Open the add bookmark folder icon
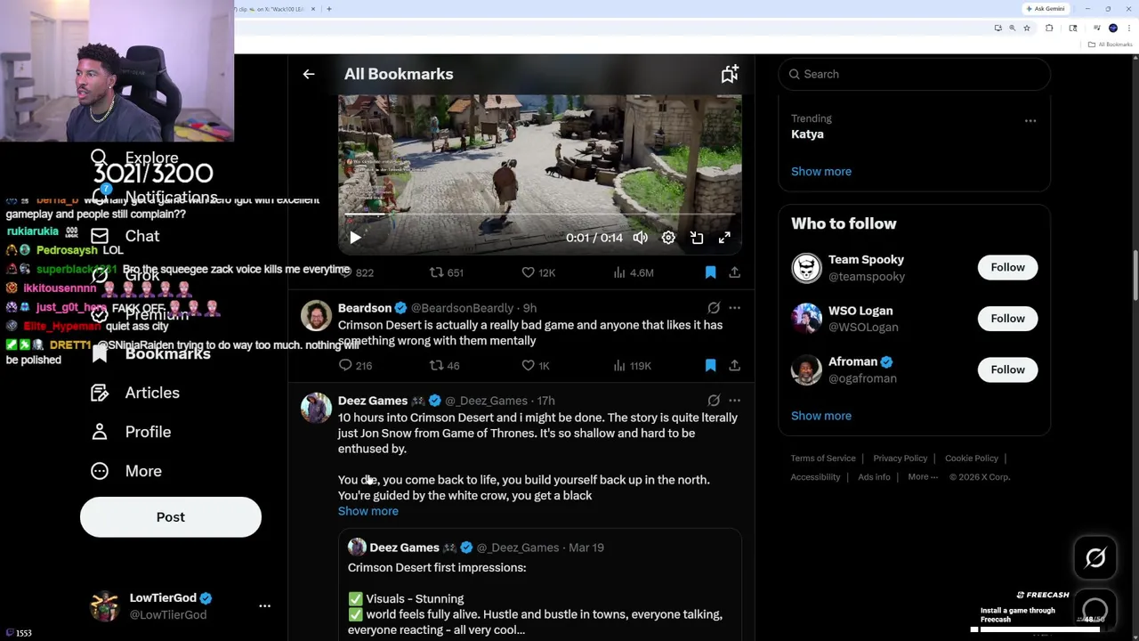 (730, 74)
